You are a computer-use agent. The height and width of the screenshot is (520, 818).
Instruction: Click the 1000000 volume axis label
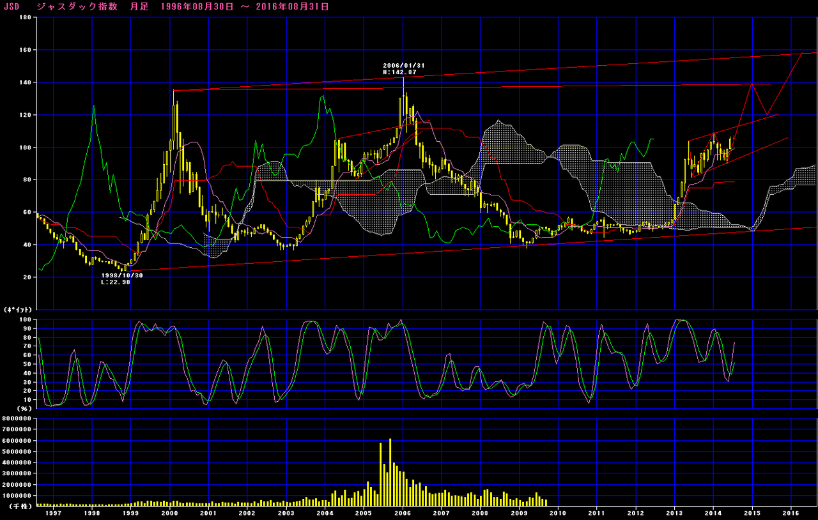[x=18, y=495]
